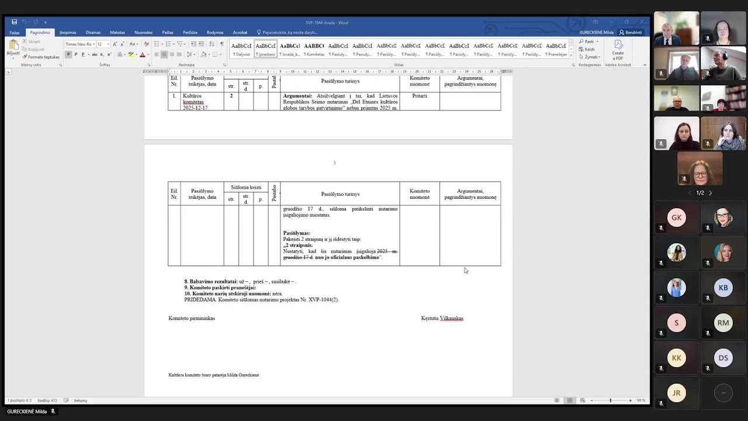
Task: Apply superscript formatting
Action: pyautogui.click(x=110, y=54)
